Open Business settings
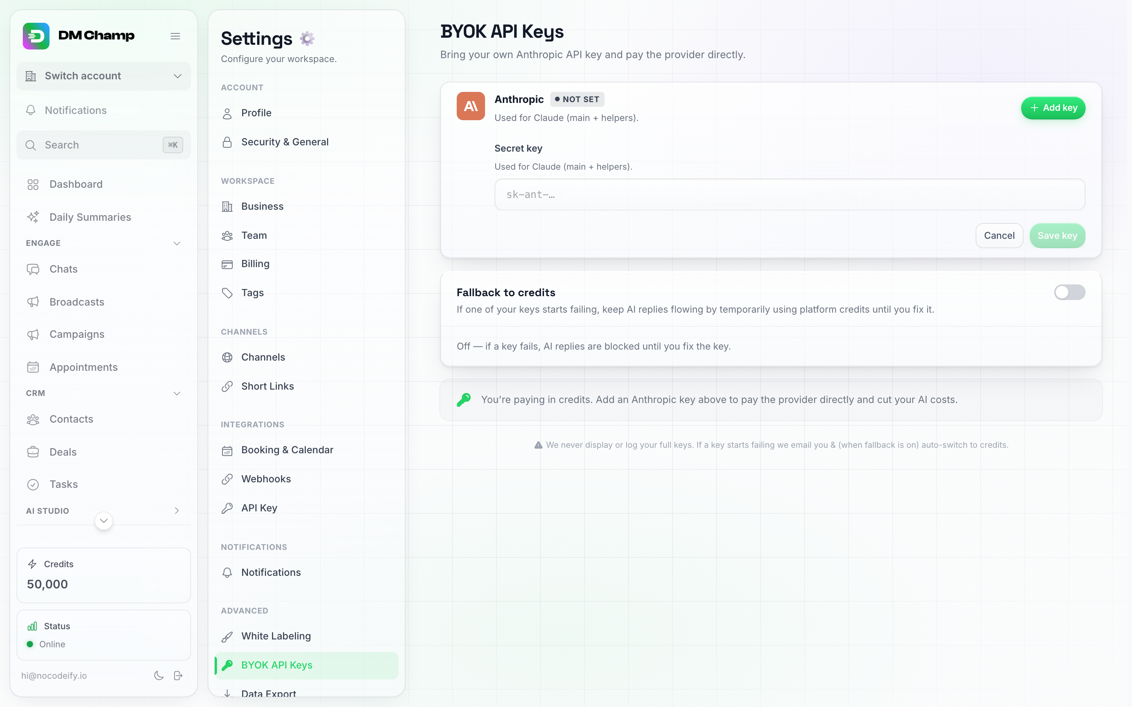The image size is (1132, 707). 307,207
